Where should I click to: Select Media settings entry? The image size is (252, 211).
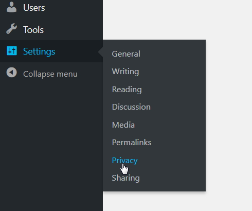point(123,125)
